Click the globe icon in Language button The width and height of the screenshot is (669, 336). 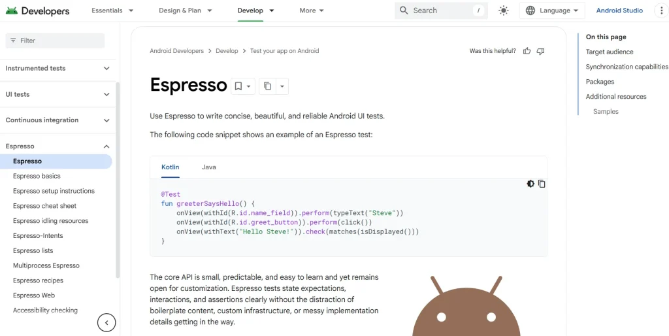530,10
